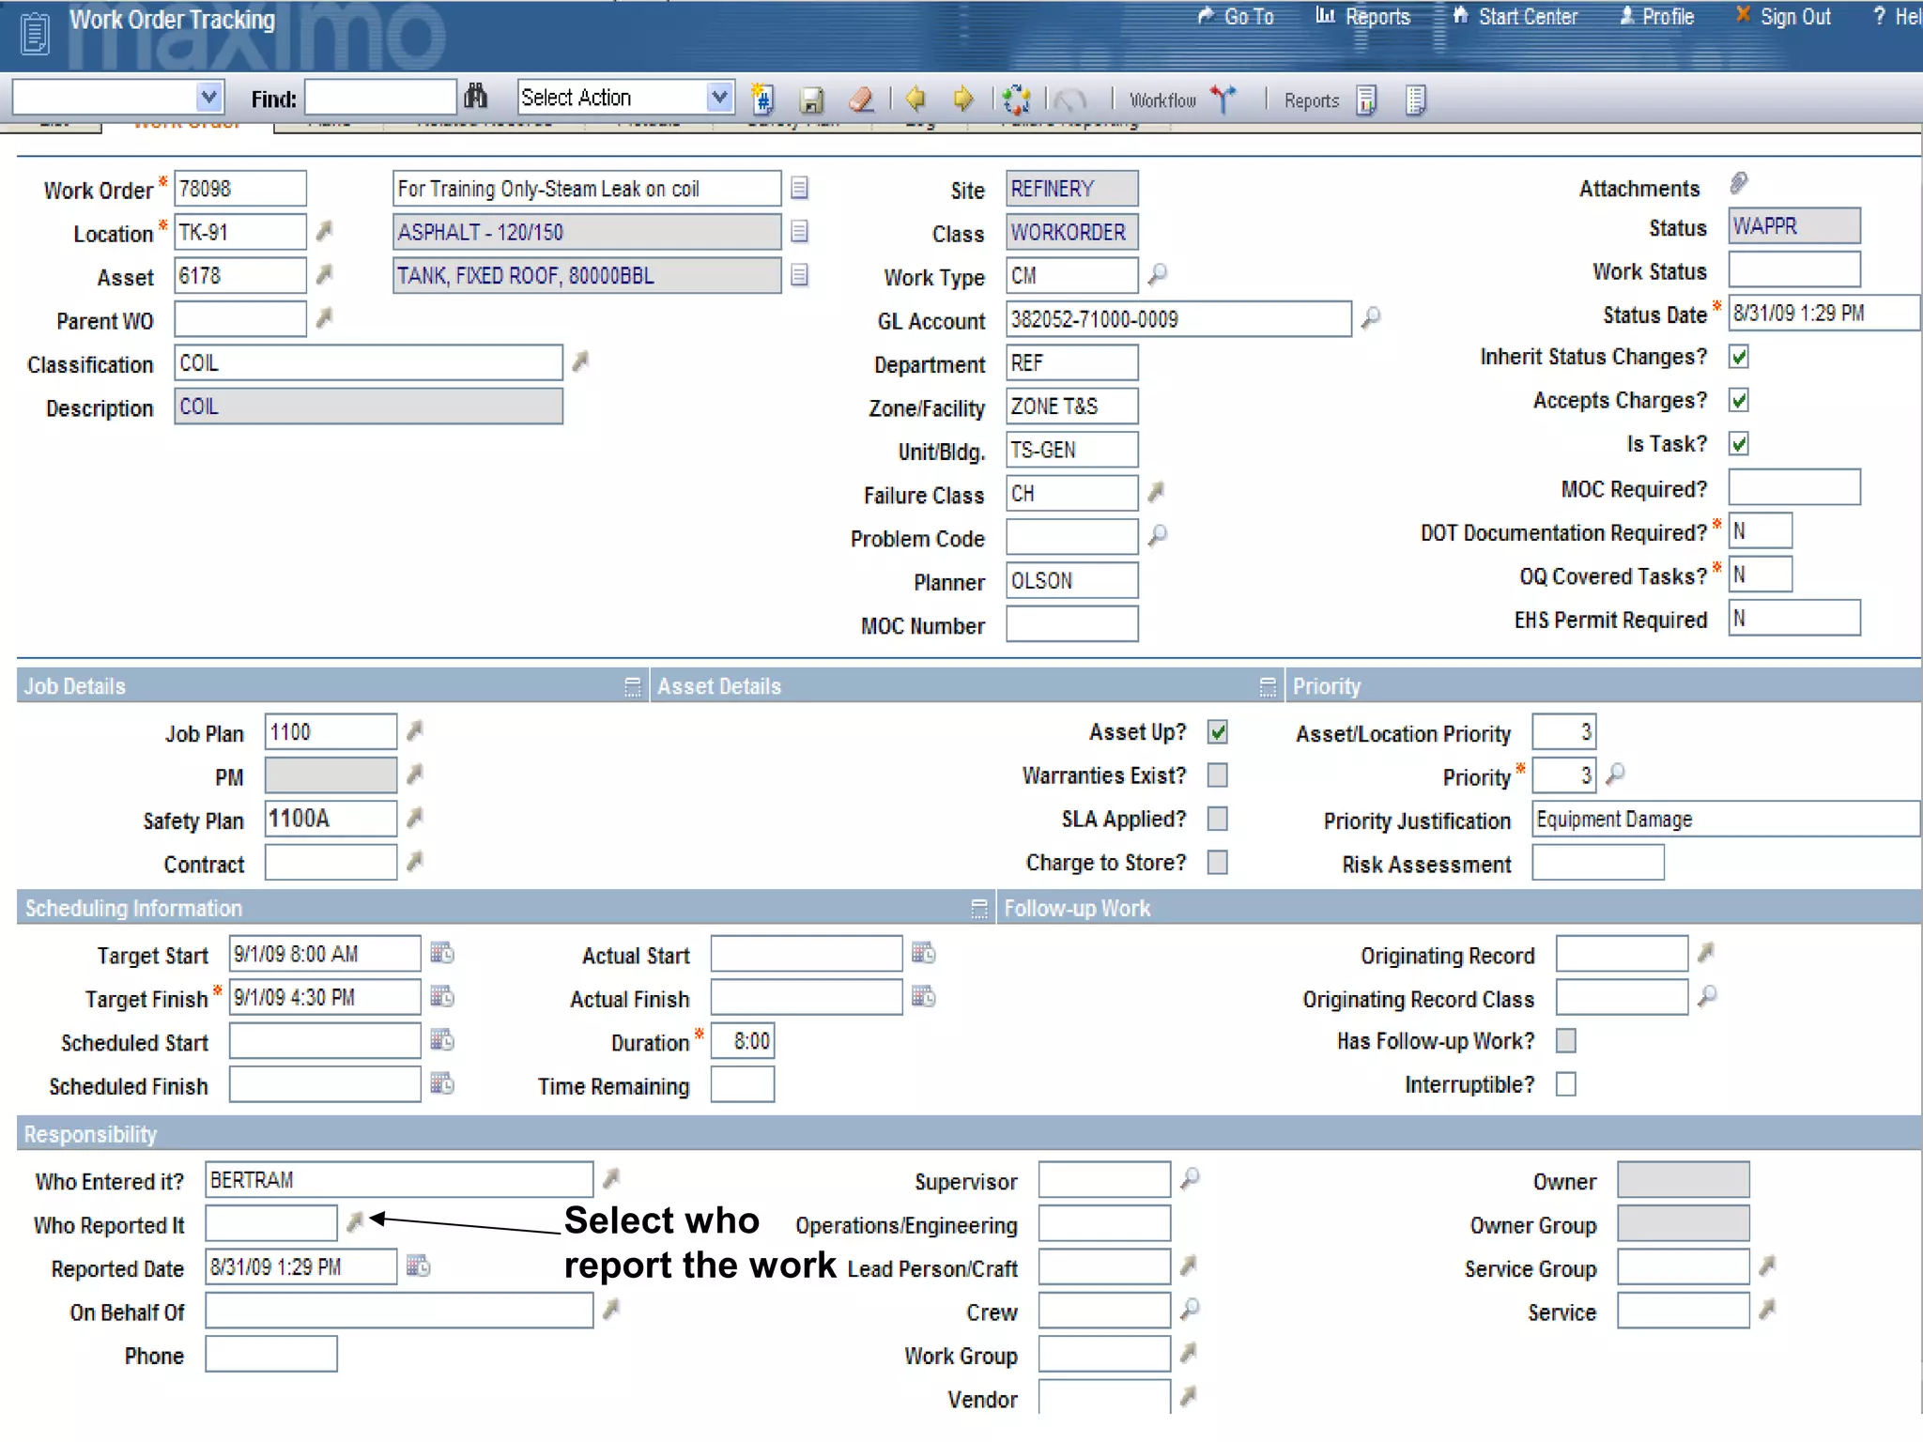
Task: Toggle Asset Up checkbox
Action: pos(1218,732)
